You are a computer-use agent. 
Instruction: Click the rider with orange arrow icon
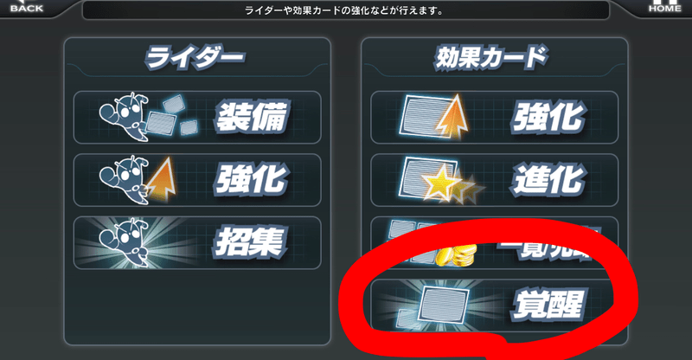click(138, 180)
